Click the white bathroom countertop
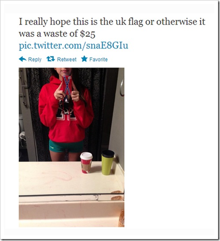Screen dimensions: 220x241 [71, 177]
